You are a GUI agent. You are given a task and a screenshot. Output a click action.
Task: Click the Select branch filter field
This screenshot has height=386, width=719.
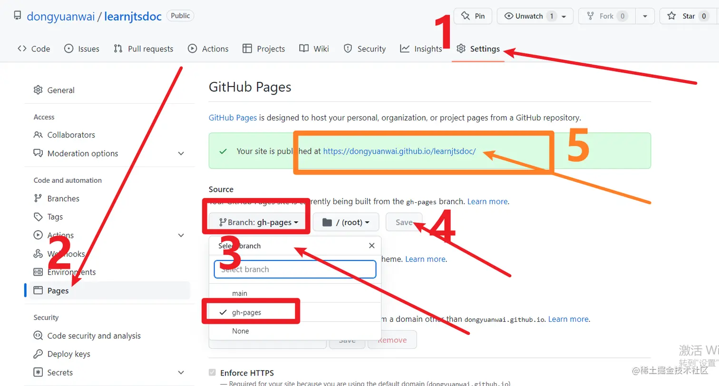tap(295, 269)
